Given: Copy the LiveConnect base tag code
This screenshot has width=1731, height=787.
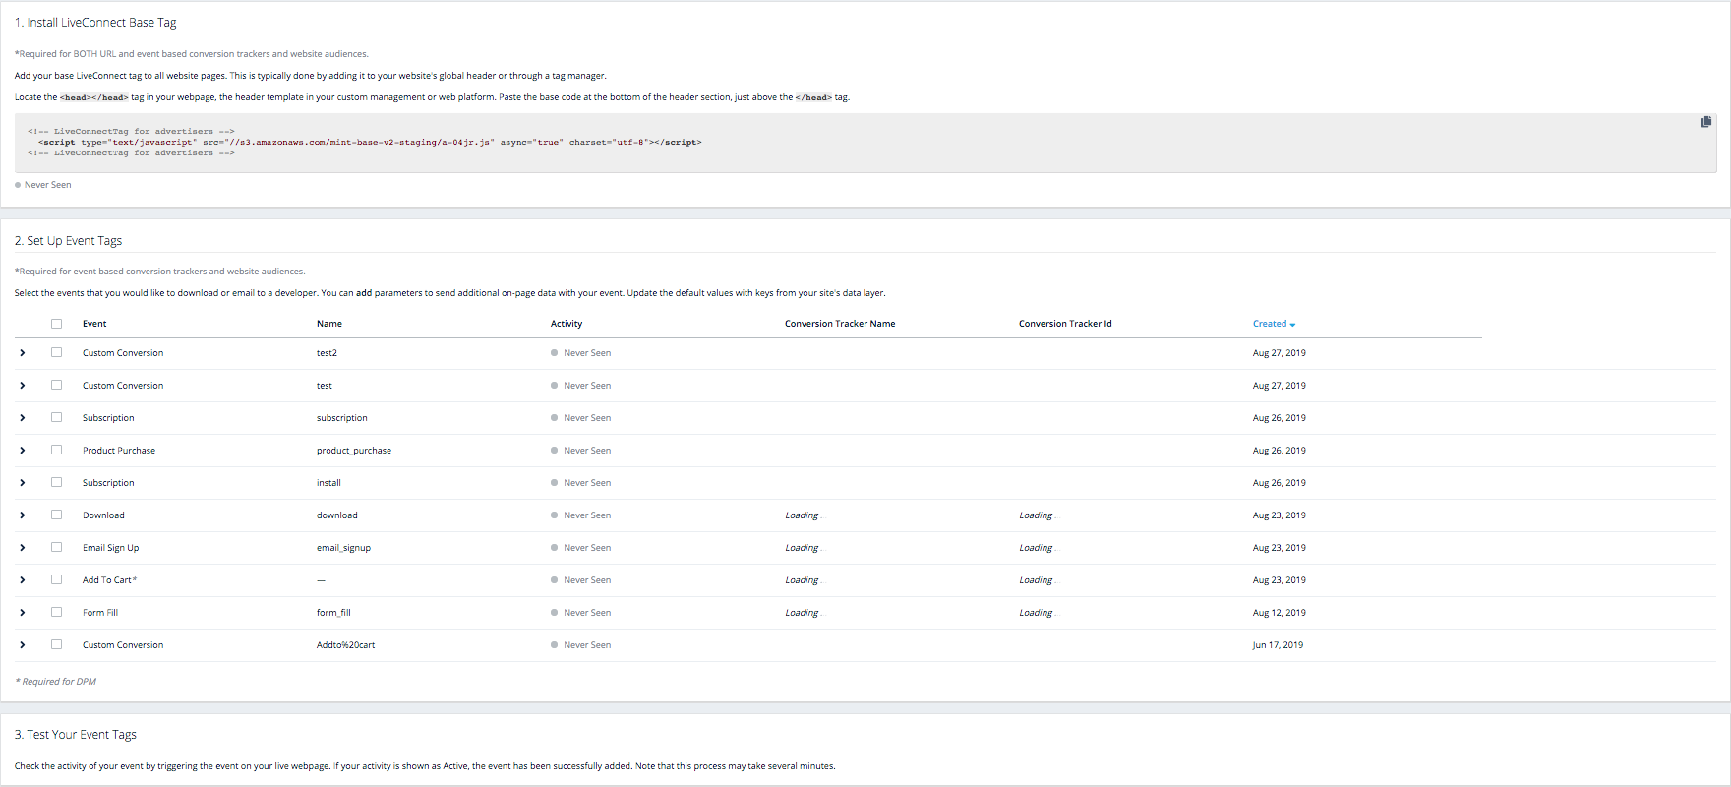Looking at the screenshot, I should coord(1706,122).
